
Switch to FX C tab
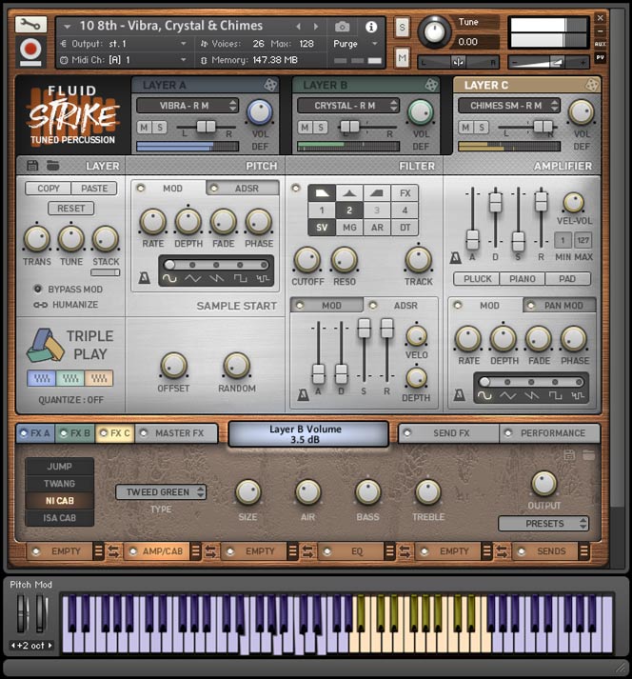115,433
